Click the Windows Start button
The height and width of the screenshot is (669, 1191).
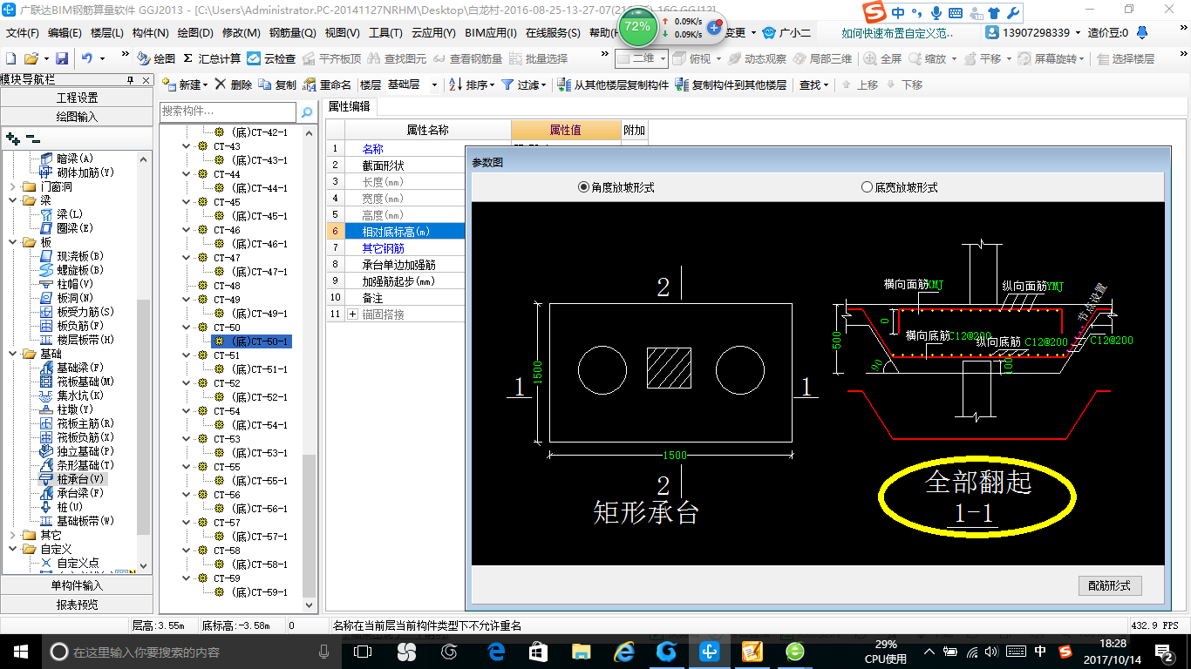[x=20, y=652]
